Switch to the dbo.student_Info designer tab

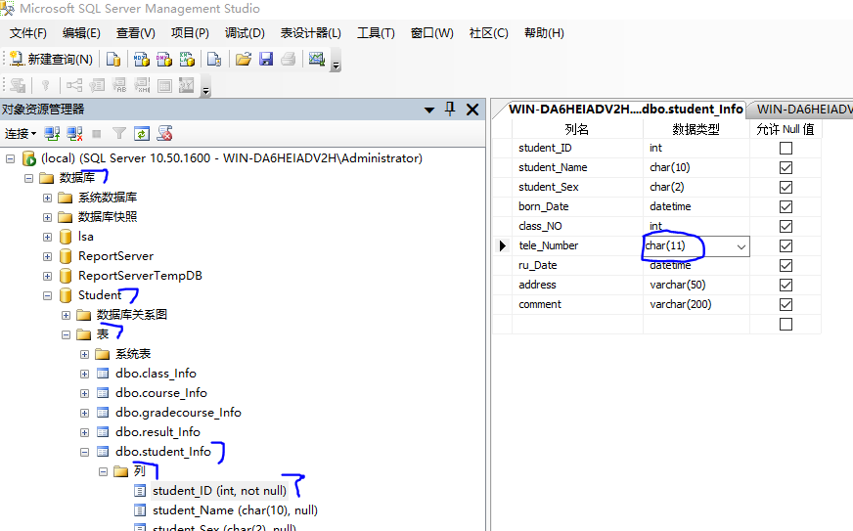[625, 110]
